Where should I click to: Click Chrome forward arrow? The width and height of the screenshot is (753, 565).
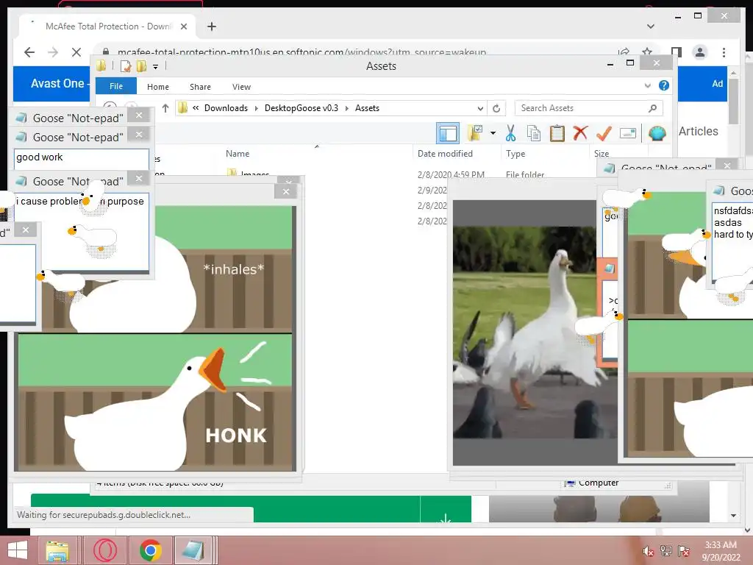click(x=53, y=52)
